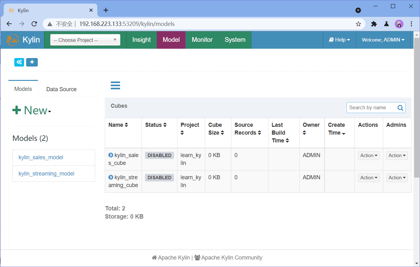Expand kylin_sales_cube row arrow icon
Screen dimensions: 420x267
111,155
